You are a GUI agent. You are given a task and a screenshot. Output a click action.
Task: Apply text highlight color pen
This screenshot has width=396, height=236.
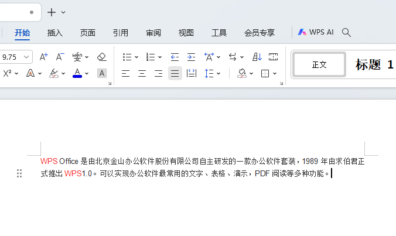pos(54,73)
